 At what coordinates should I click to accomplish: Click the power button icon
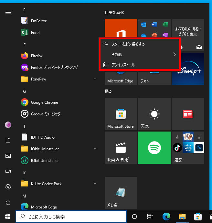8,203
